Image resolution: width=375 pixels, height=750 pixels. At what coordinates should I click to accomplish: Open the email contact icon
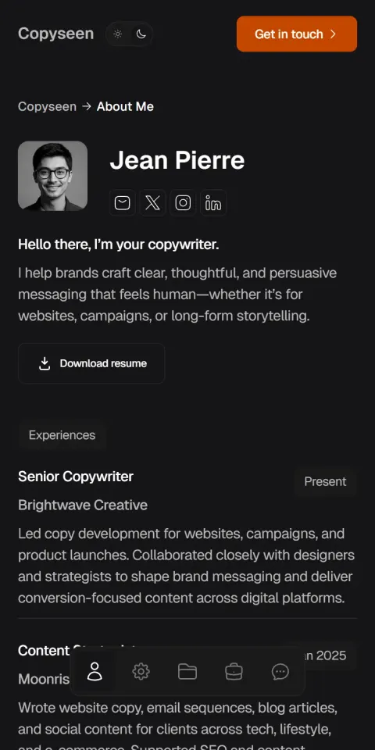point(122,203)
